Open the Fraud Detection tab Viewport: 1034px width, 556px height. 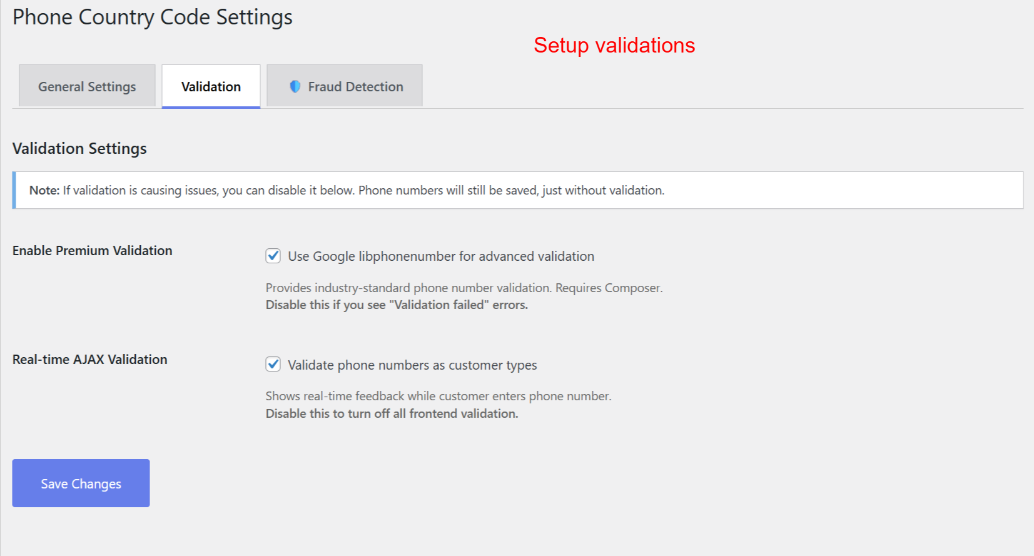pos(344,86)
